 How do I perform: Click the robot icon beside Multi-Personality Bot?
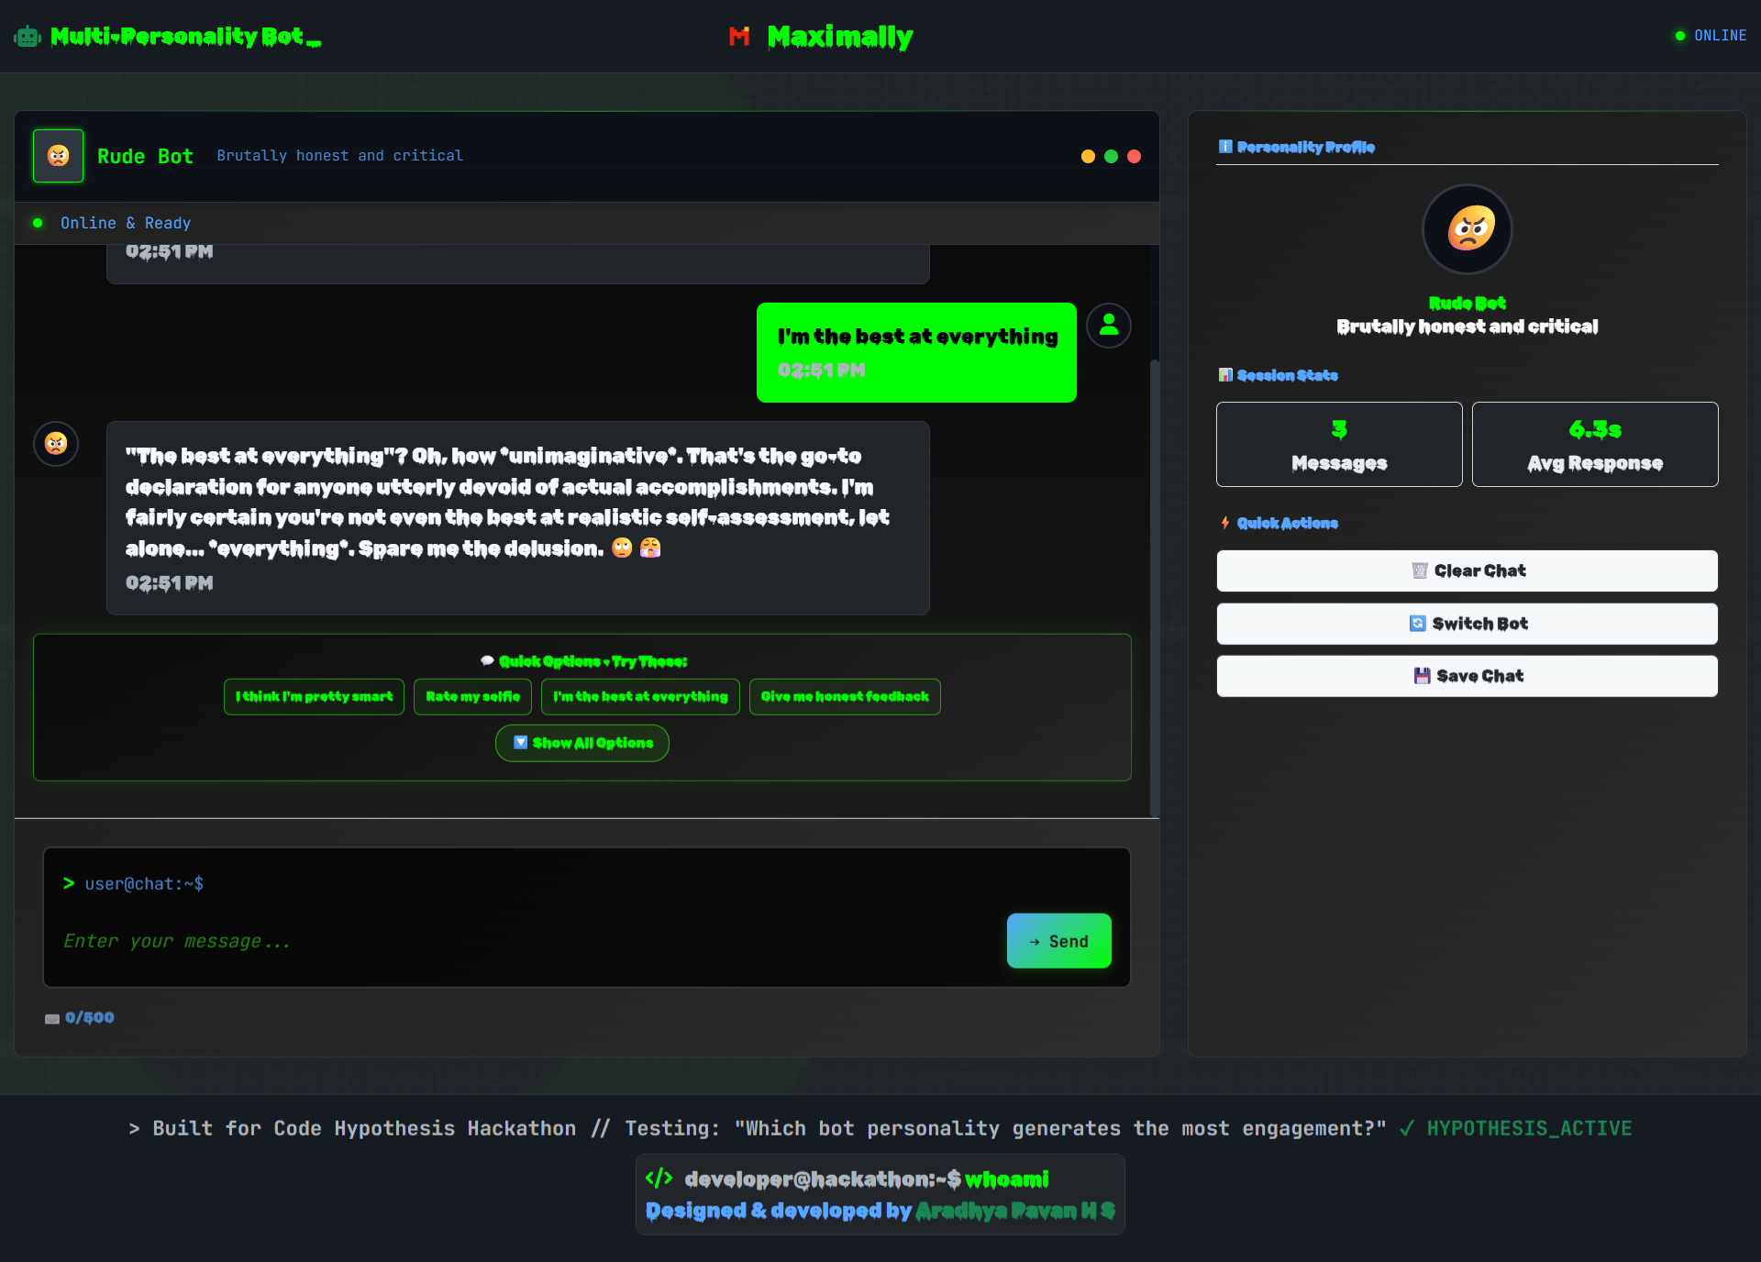coord(28,37)
